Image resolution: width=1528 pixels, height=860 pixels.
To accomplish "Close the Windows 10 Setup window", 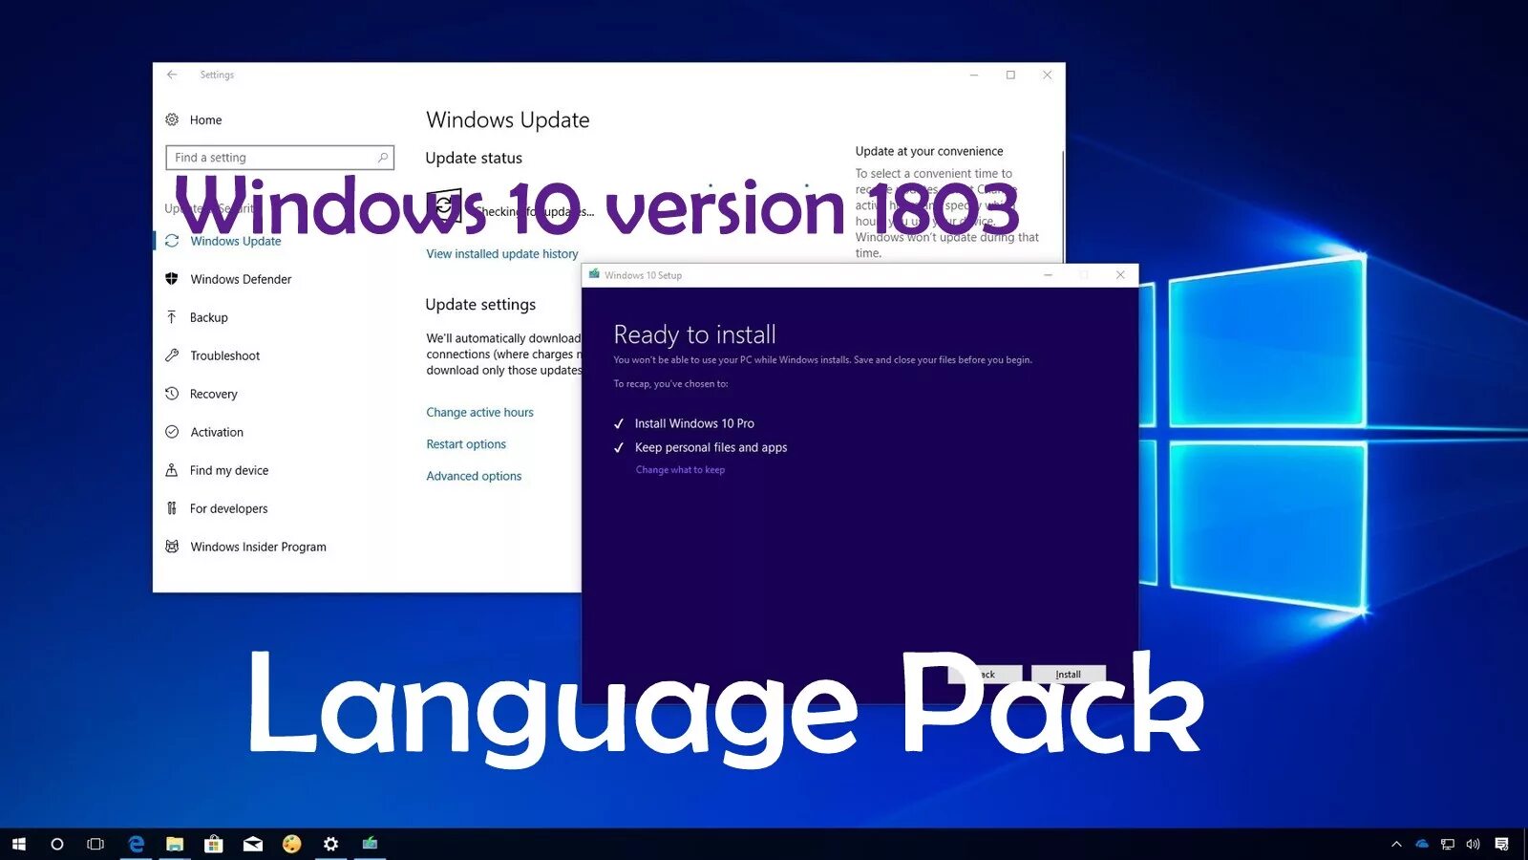I will pyautogui.click(x=1120, y=275).
